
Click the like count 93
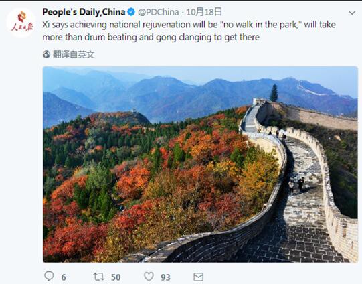coord(165,277)
